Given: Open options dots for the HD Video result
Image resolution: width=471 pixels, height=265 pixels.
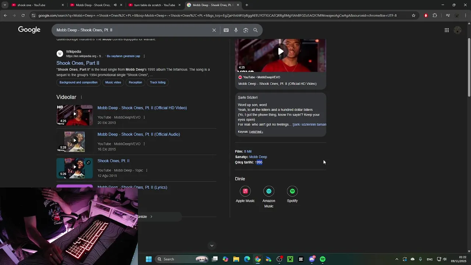Looking at the screenshot, I should pyautogui.click(x=144, y=117).
